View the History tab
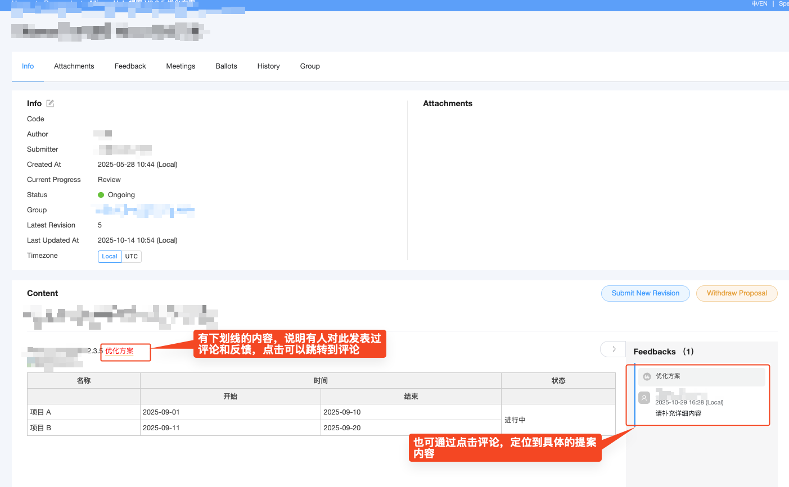Screen dimensions: 789x487 268,66
